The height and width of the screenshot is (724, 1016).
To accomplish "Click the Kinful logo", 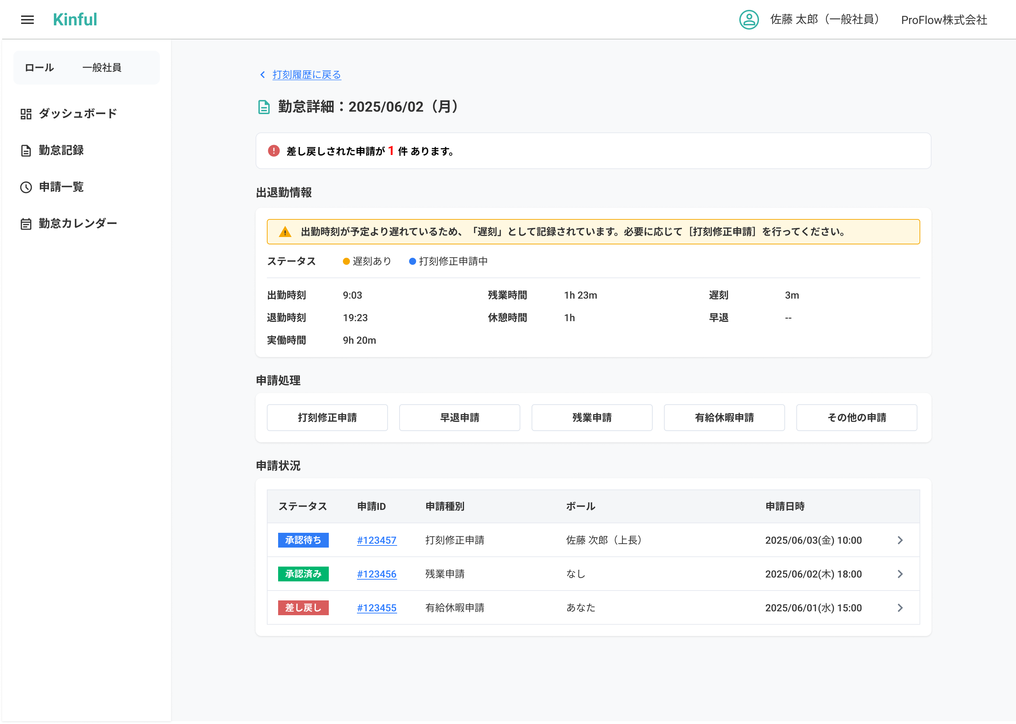I will [x=75, y=20].
